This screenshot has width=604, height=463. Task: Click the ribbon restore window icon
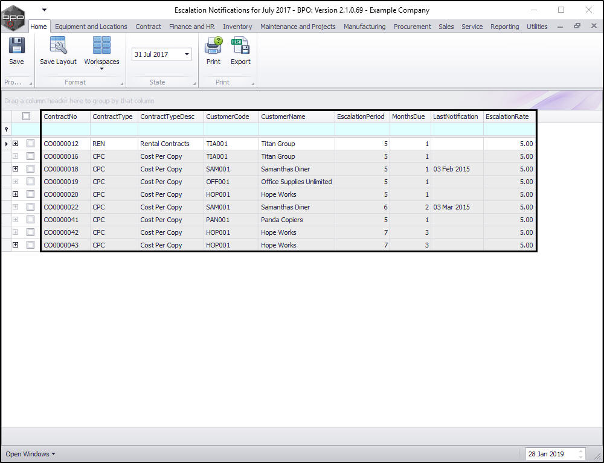click(x=577, y=26)
